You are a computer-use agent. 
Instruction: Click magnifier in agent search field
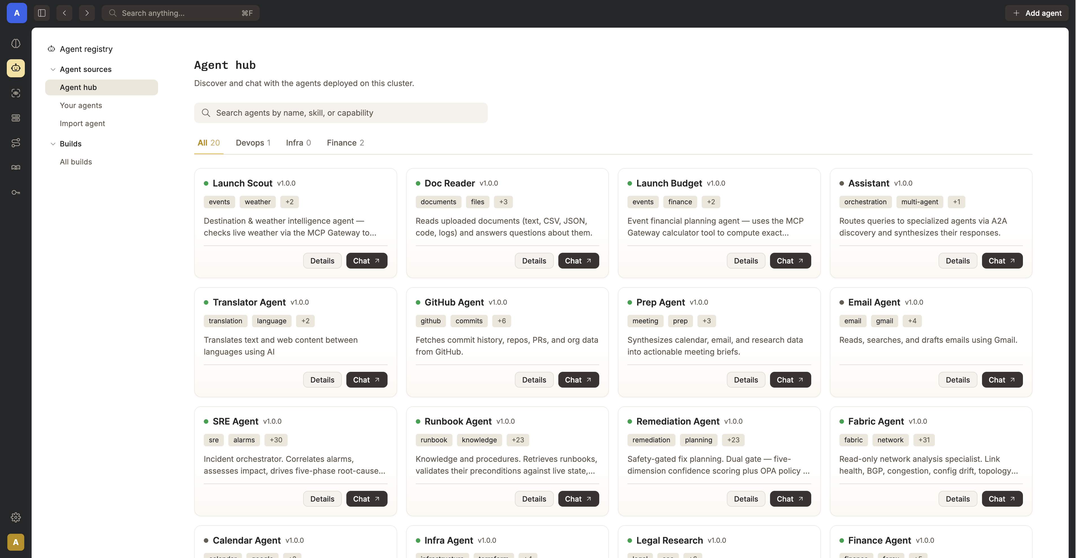(x=206, y=113)
